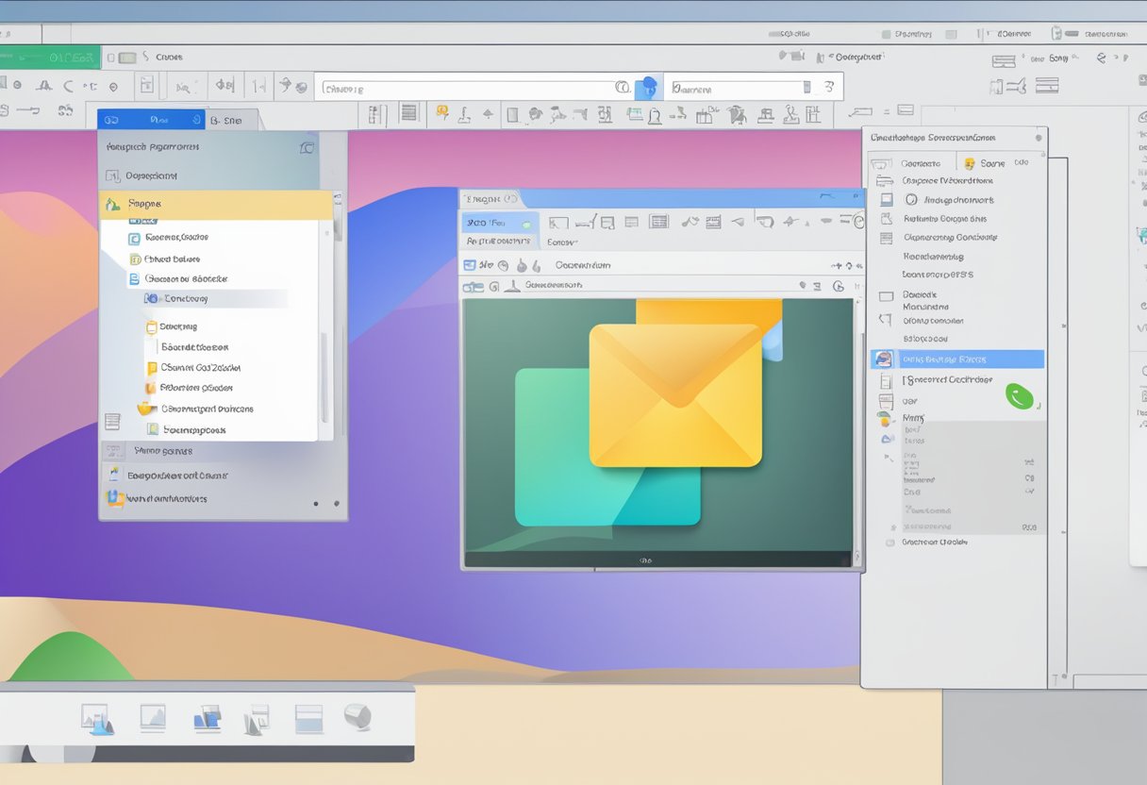Click the green phone call icon
Viewport: 1147px width, 785px height.
(x=1019, y=395)
